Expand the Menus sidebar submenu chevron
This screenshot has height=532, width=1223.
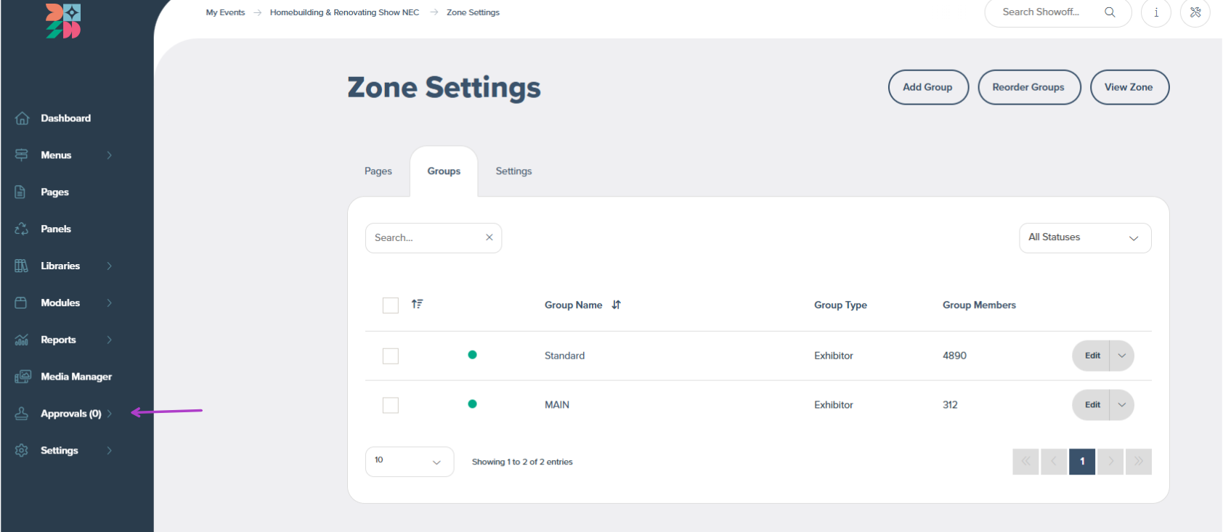tap(110, 155)
